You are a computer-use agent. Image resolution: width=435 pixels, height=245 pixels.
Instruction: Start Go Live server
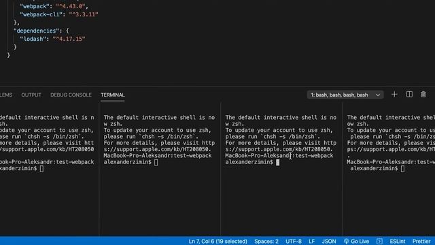coord(356,242)
